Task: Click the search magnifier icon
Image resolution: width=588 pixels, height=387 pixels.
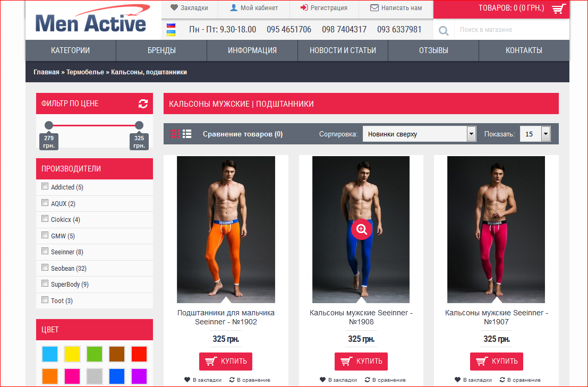Action: click(x=444, y=30)
